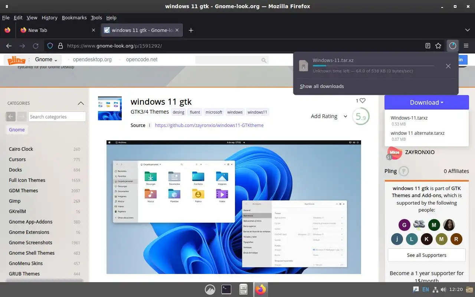Click the Search categories field

[x=57, y=117]
